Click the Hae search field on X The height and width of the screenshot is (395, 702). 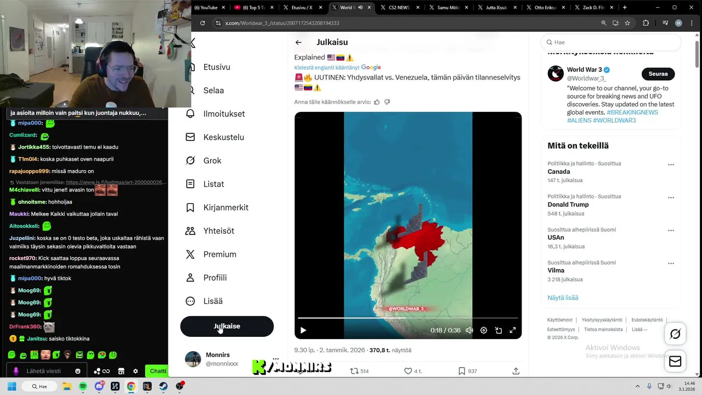point(611,42)
